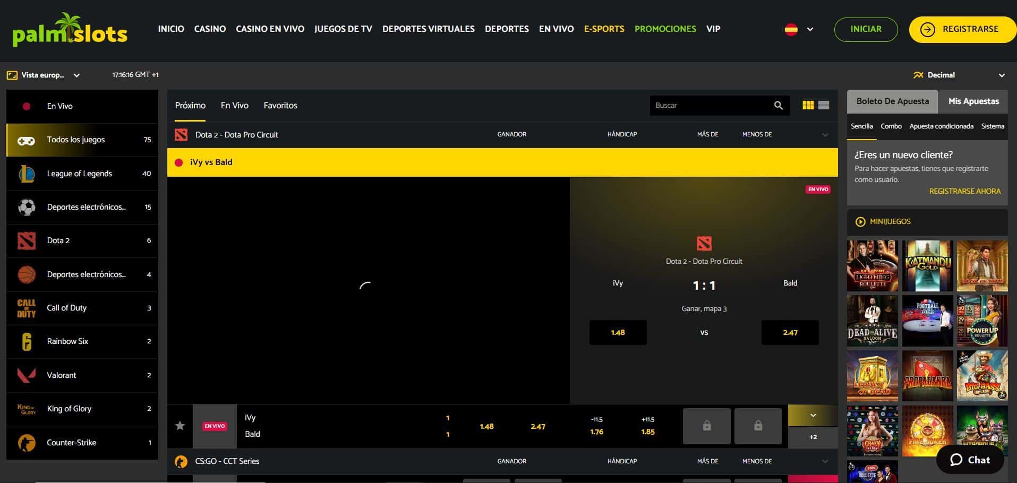Image resolution: width=1017 pixels, height=483 pixels.
Task: Expand more markets for iVy vs Bald
Action: [813, 416]
